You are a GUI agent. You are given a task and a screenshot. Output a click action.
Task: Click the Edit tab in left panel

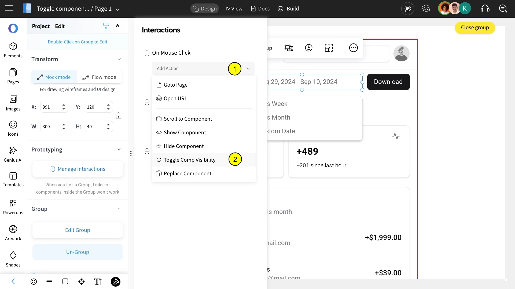point(60,26)
